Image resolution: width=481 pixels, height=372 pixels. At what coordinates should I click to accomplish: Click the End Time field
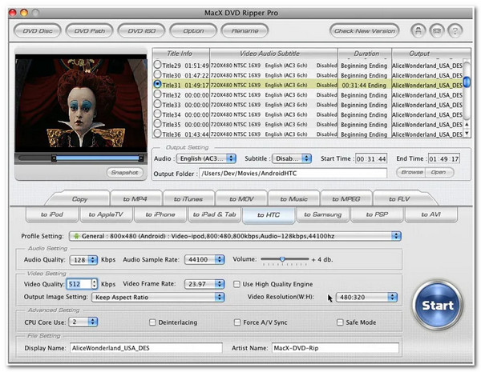click(444, 159)
